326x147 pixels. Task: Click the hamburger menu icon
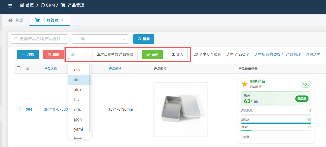click(10, 6)
